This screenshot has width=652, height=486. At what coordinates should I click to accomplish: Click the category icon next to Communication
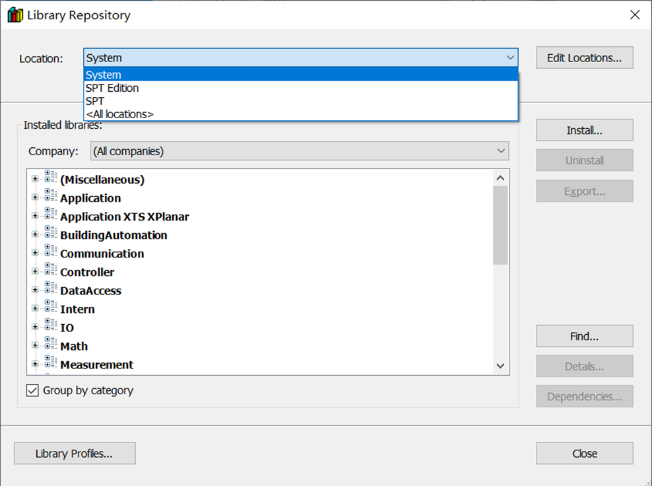[x=51, y=252]
